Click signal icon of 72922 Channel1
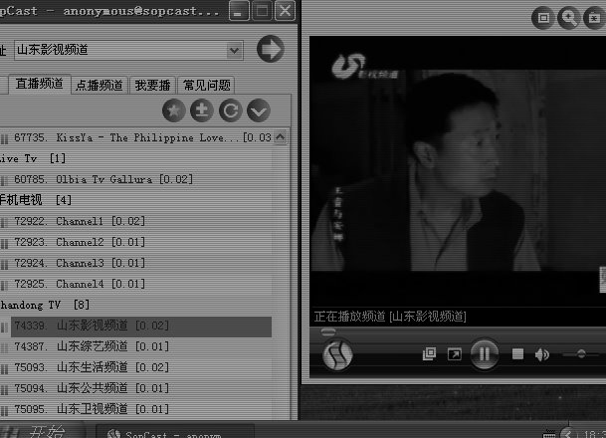This screenshot has height=438, width=606. click(4, 222)
